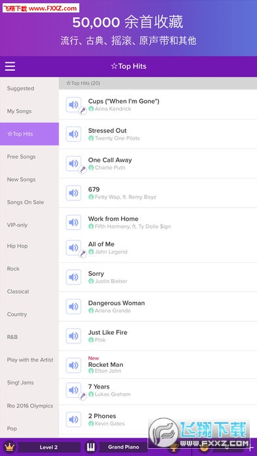Tap speaker icon beside Dangerous Woman
257x456 pixels.
73,306
